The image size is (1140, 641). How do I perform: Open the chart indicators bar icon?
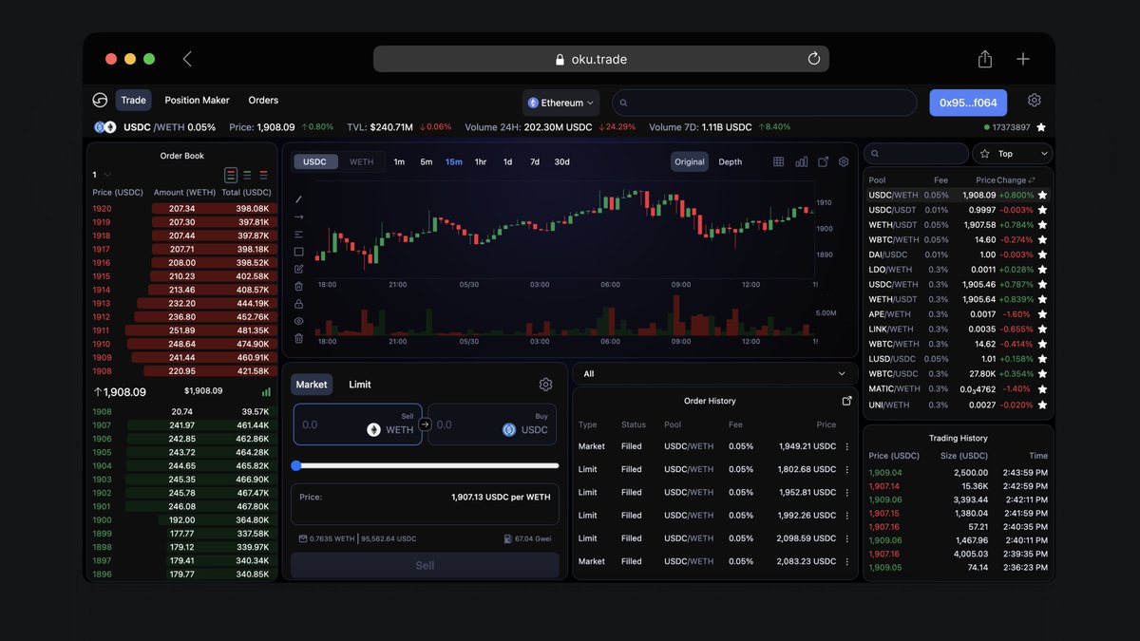click(801, 161)
